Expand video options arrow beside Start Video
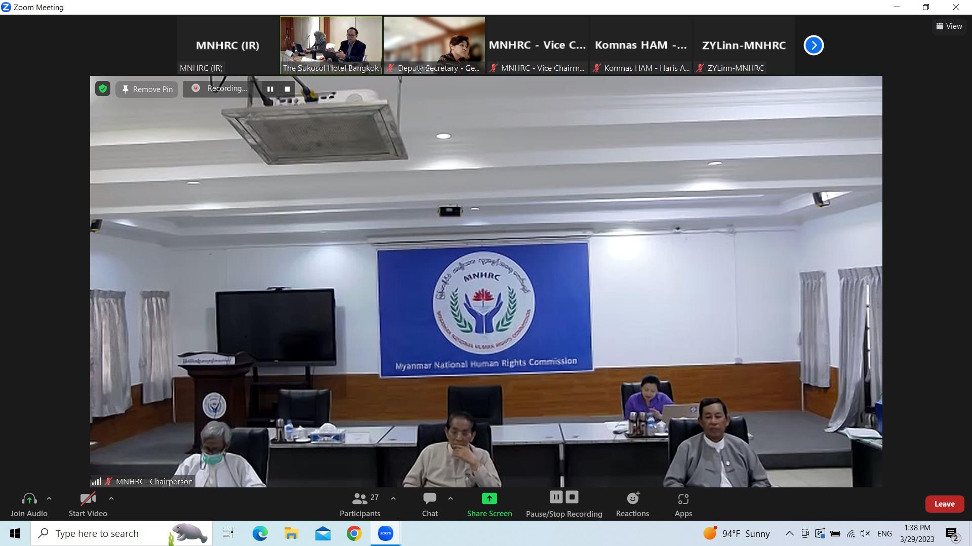This screenshot has height=546, width=972. click(111, 498)
